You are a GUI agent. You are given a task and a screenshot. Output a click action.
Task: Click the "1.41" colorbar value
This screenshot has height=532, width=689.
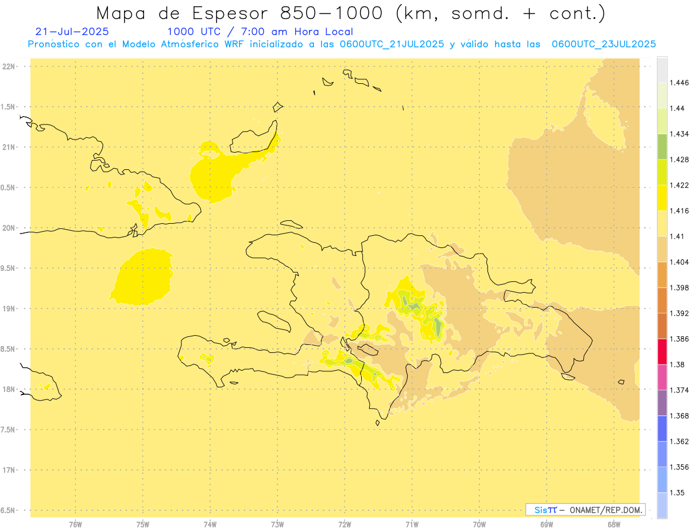[x=678, y=236]
